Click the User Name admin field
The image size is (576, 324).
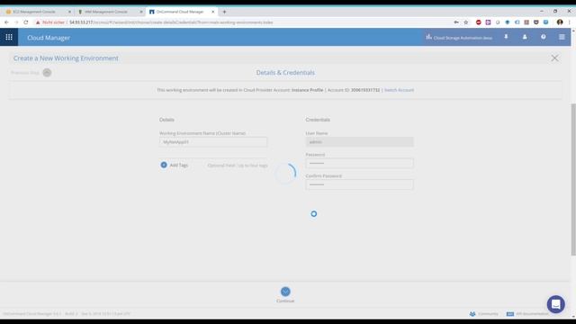click(x=360, y=142)
